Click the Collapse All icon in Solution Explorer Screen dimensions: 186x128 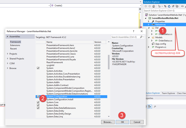(173, 6)
